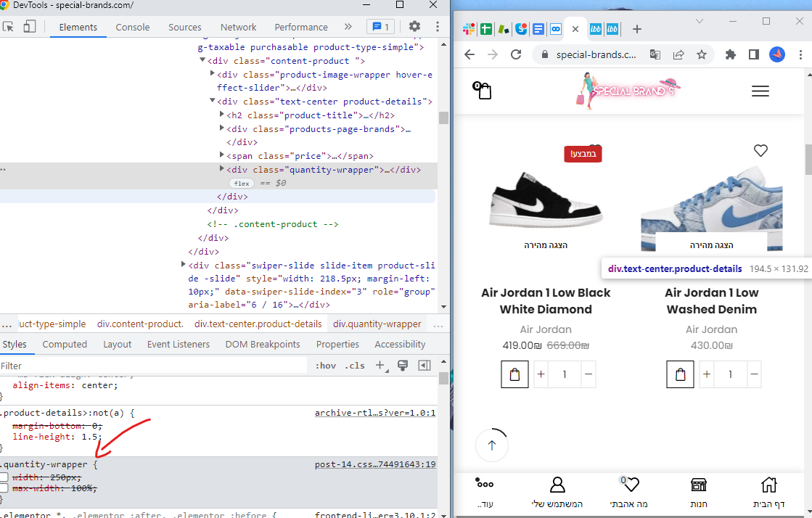Select the Computed styles tab
This screenshot has height=518, width=812.
tap(65, 345)
